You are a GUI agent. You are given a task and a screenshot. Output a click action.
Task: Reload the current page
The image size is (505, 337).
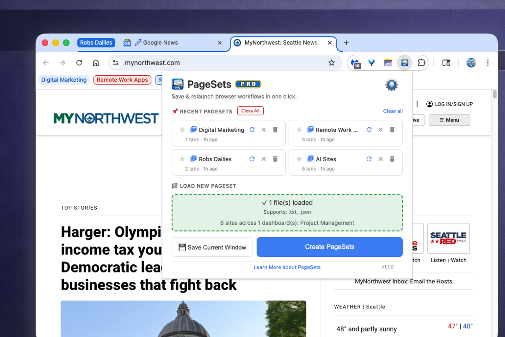click(79, 63)
